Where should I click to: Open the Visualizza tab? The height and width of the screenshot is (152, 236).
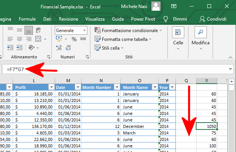pos(95,19)
